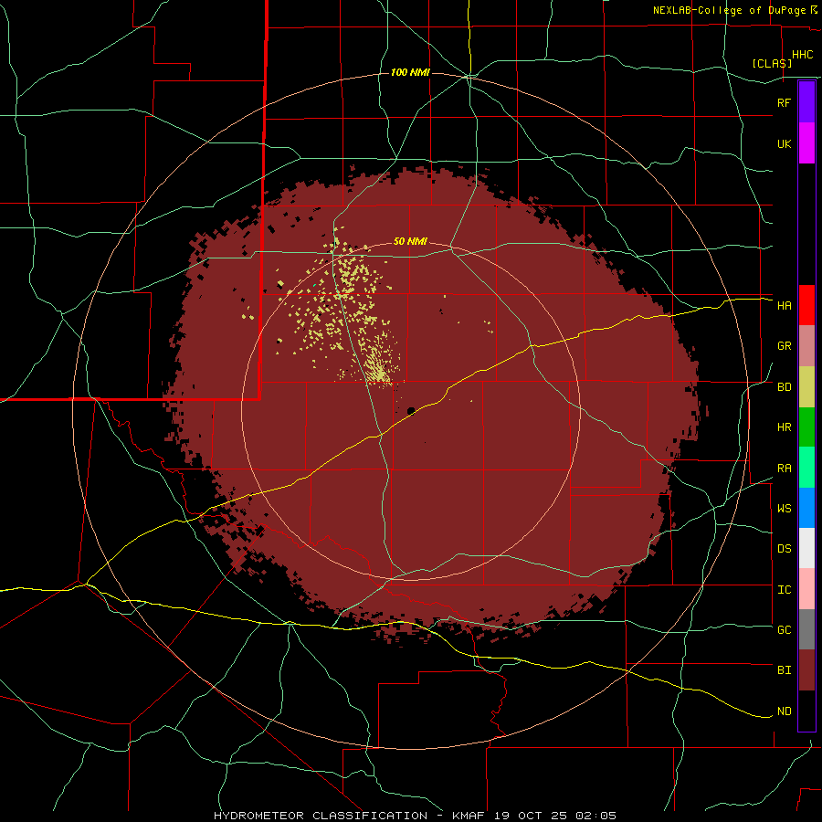Click the NEXLAB-College of DuPage credit text
Screen dimensions: 822x822
(732, 10)
